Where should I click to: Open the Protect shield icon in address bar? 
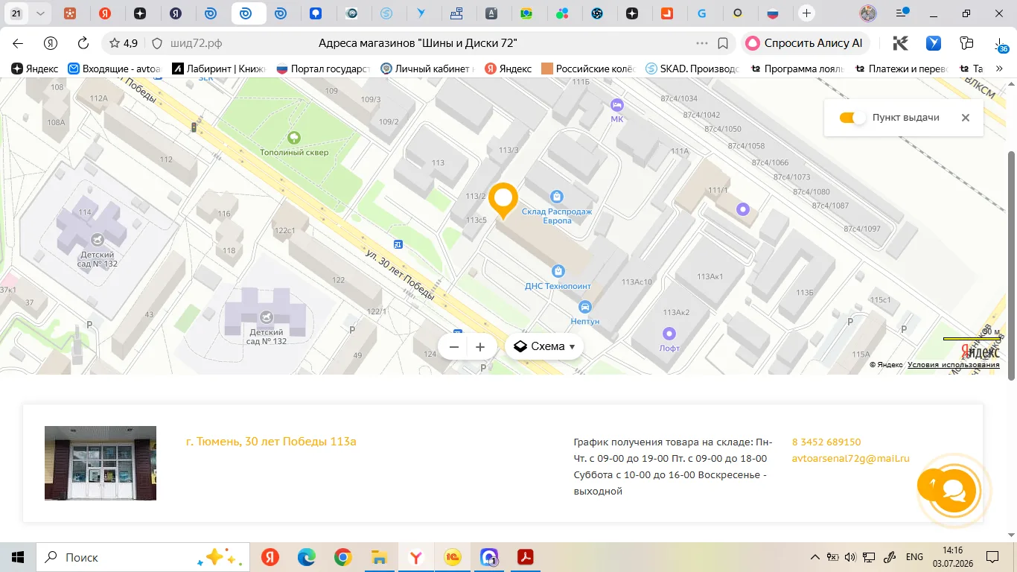tap(156, 43)
